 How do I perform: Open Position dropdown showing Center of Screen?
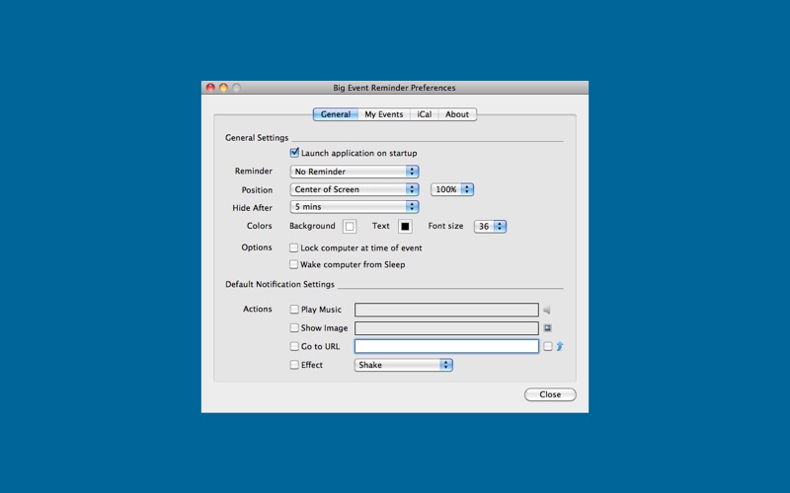[355, 189]
